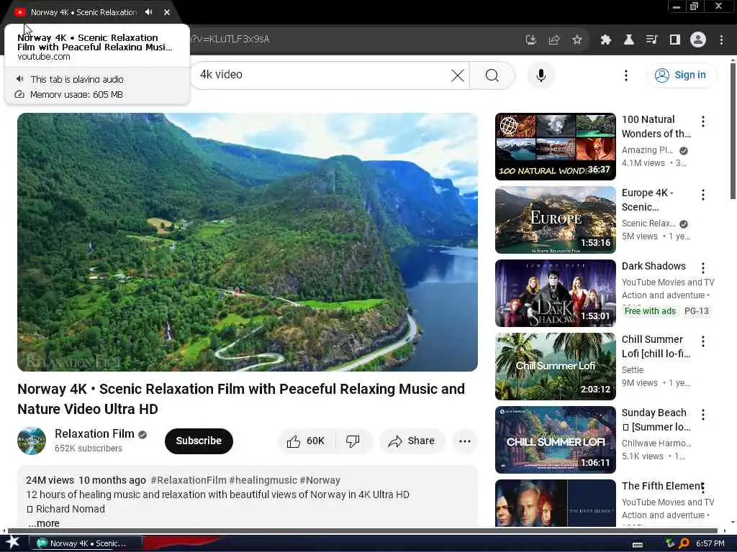Open options menu for Dark Shadows
The image size is (737, 552).
click(702, 268)
